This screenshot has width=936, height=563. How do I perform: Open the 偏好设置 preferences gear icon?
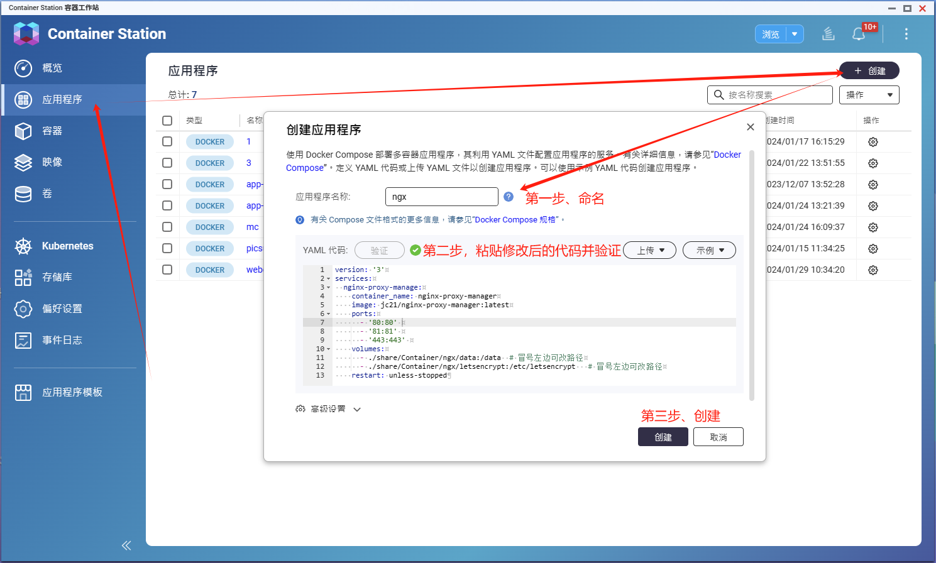[x=23, y=309]
